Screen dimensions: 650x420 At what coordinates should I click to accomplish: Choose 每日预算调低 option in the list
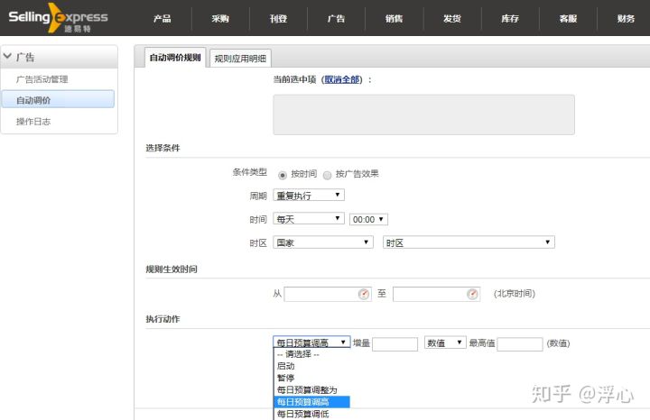tap(302, 414)
